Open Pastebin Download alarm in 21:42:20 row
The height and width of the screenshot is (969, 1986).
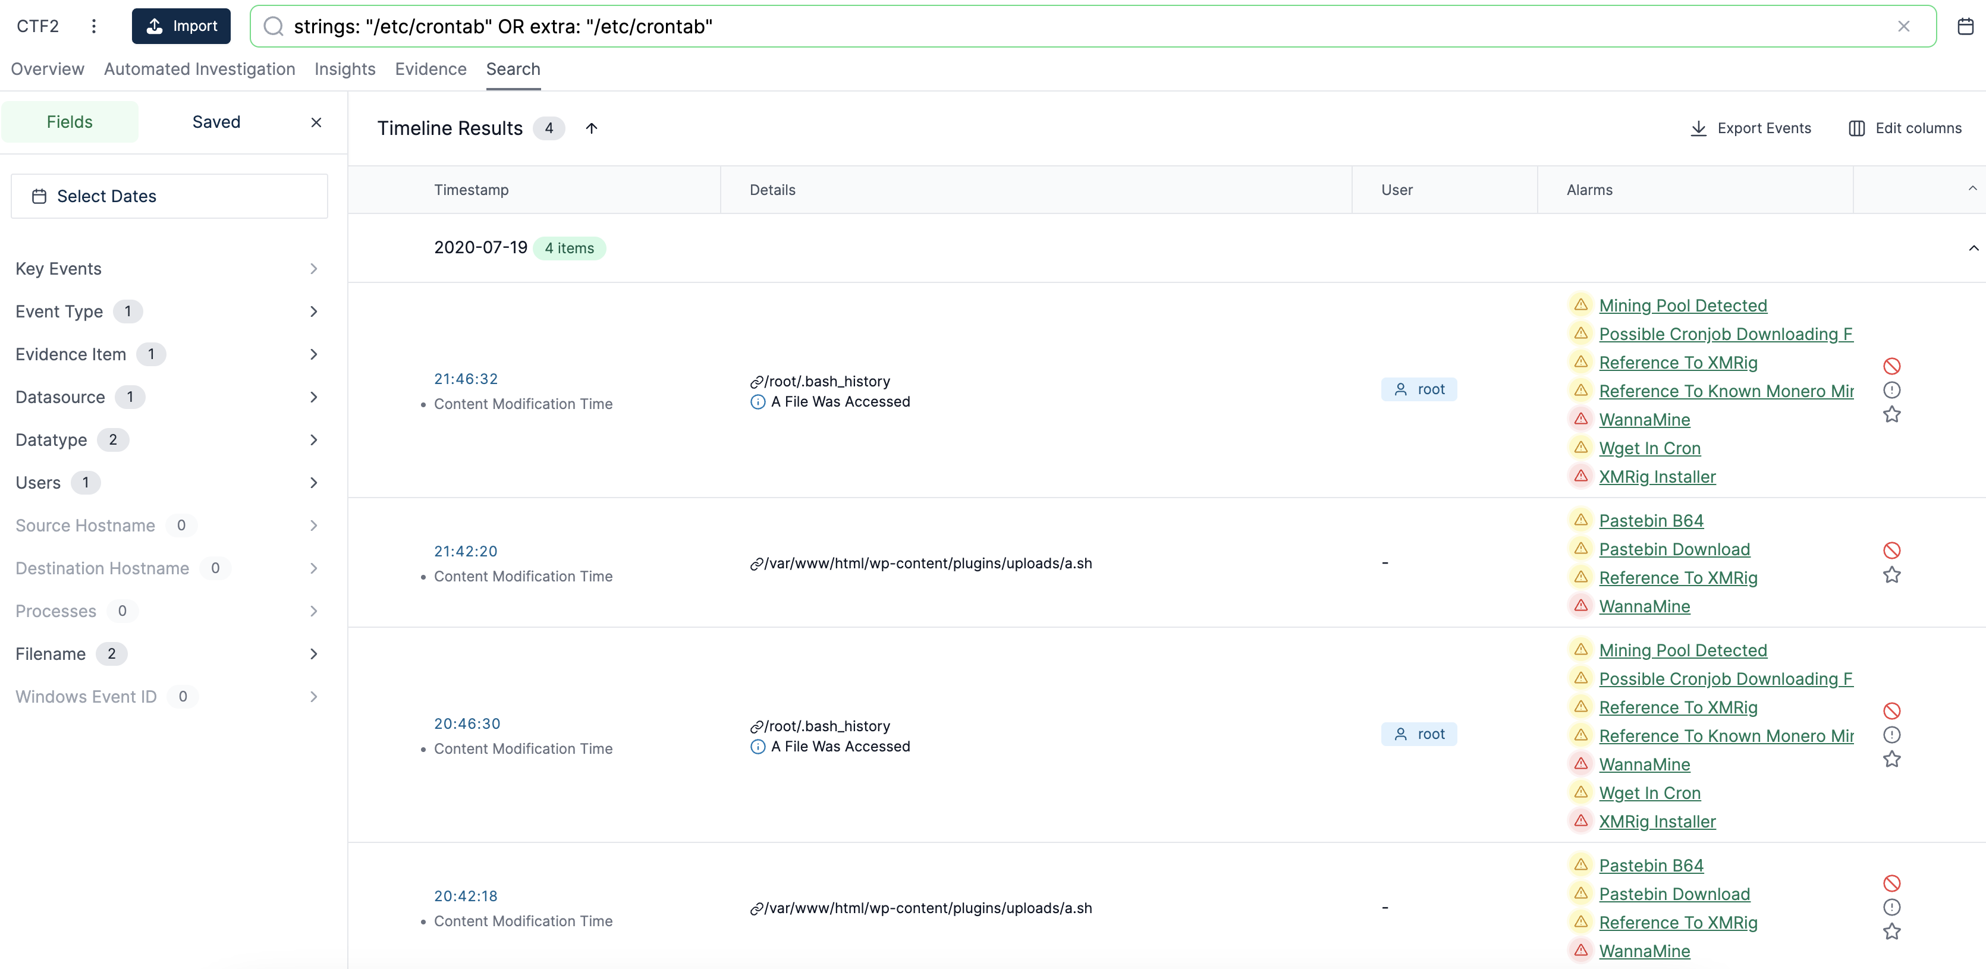click(1674, 550)
